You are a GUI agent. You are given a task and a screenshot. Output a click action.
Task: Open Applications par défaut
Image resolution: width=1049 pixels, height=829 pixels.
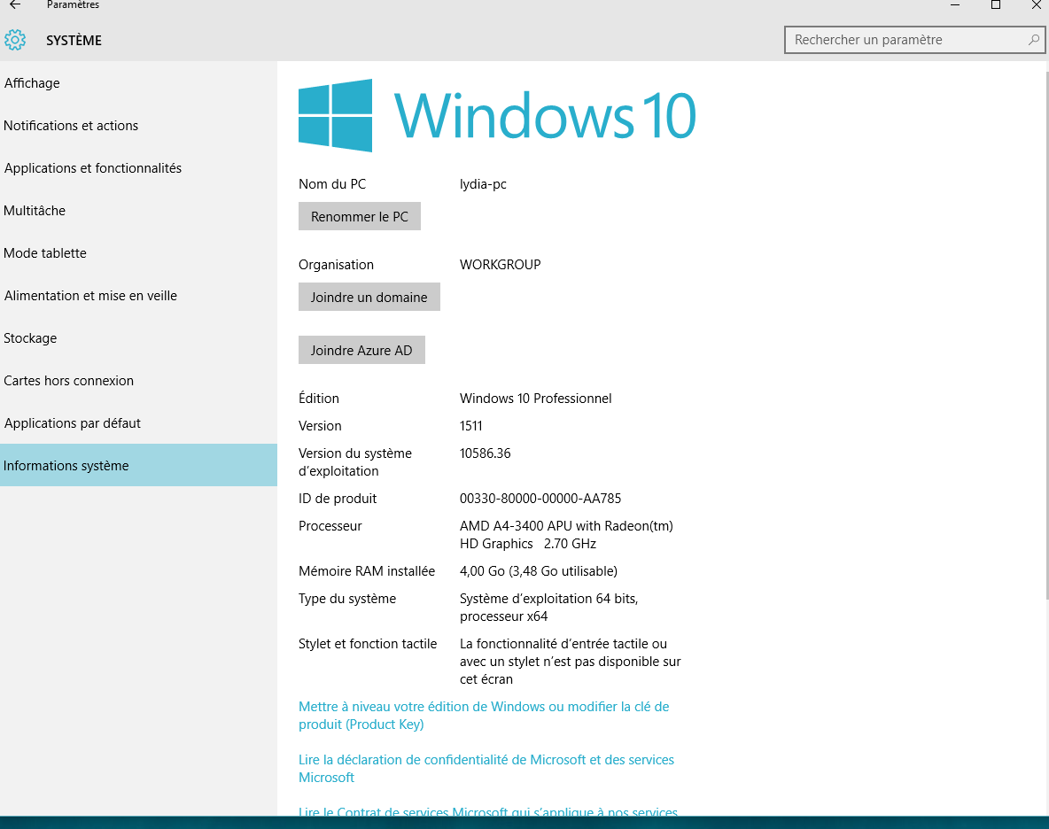click(73, 423)
